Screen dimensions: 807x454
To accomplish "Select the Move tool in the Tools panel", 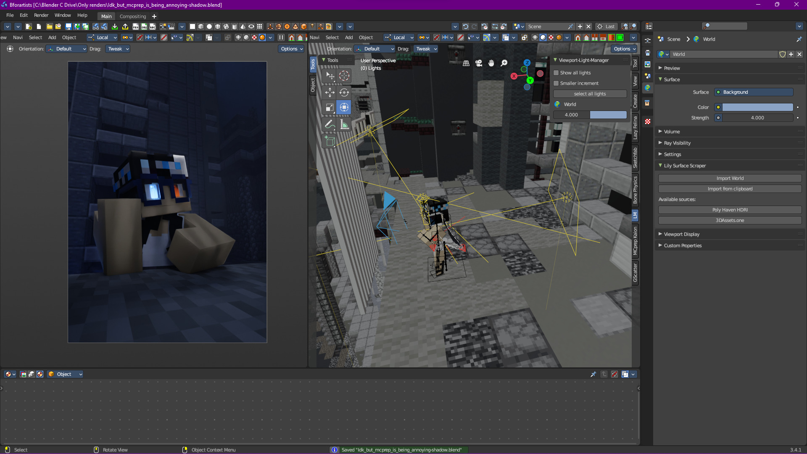I will 330,92.
